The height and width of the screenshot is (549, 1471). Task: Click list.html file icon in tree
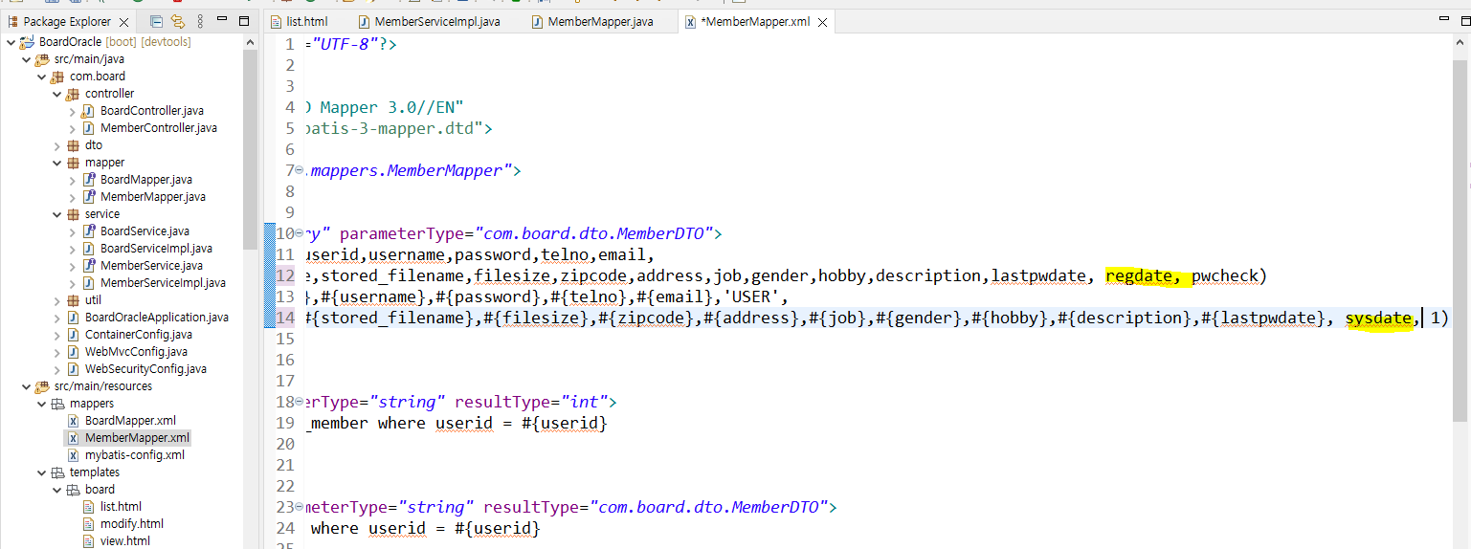(x=89, y=507)
